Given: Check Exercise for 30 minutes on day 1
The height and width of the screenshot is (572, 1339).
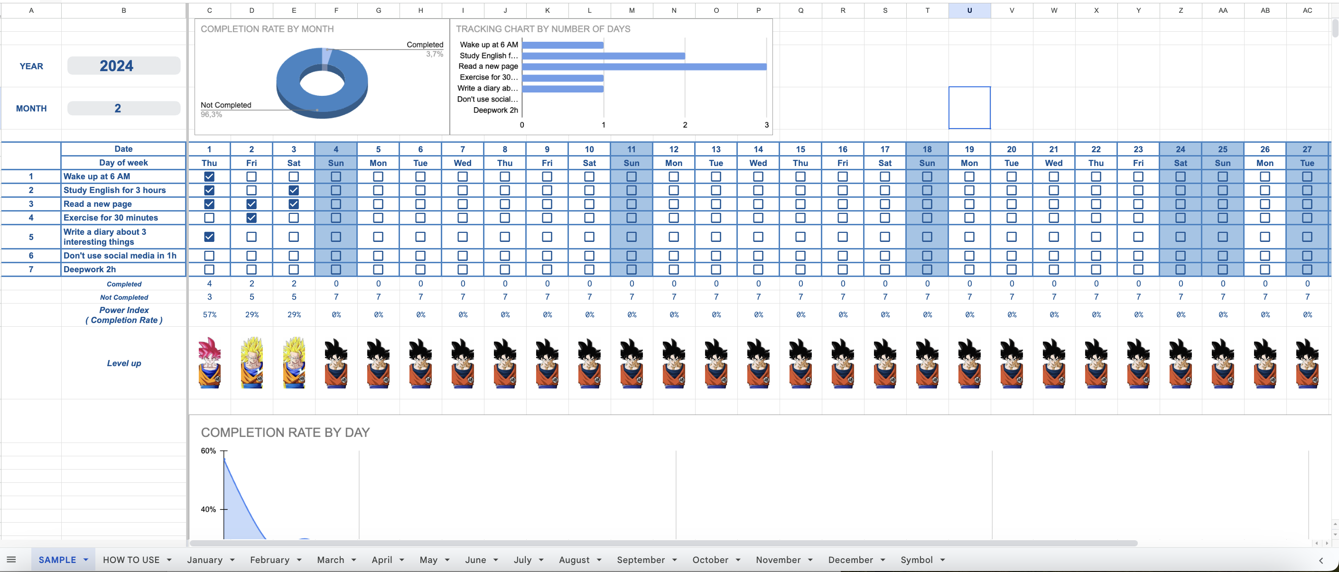Looking at the screenshot, I should [x=209, y=218].
